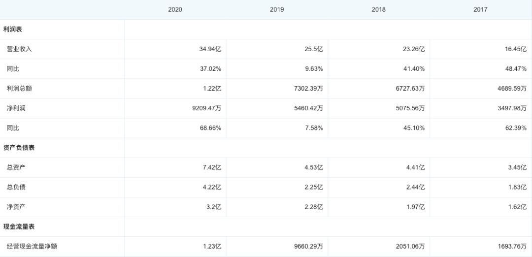Click the 利润表 section heading
Screen dimensions: 532x257
click(13, 30)
